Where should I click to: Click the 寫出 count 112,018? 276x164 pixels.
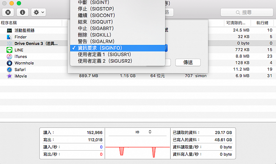click(x=95, y=140)
